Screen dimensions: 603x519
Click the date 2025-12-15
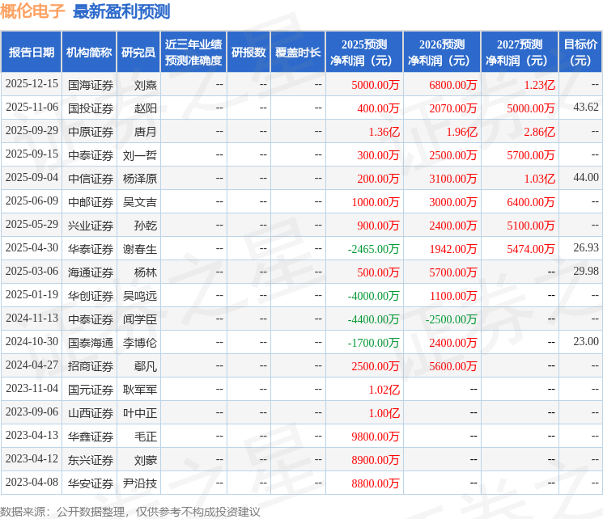[x=32, y=84]
